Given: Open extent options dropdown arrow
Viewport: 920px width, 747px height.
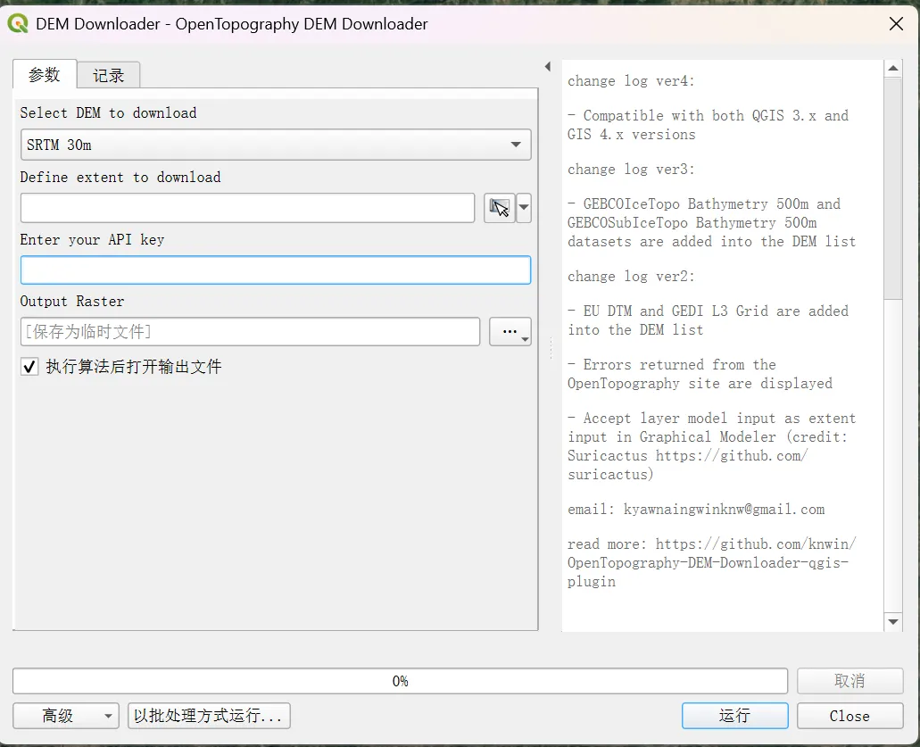Looking at the screenshot, I should (524, 208).
